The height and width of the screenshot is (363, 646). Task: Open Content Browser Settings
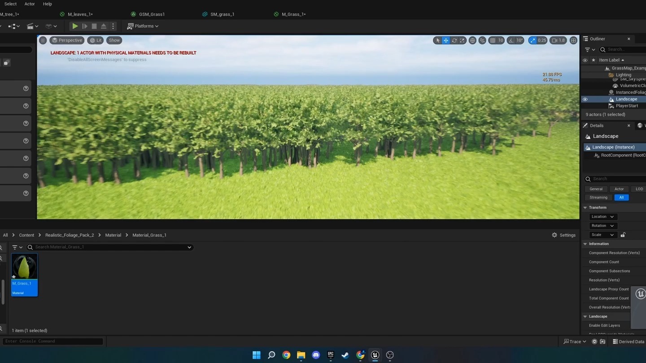coord(563,235)
